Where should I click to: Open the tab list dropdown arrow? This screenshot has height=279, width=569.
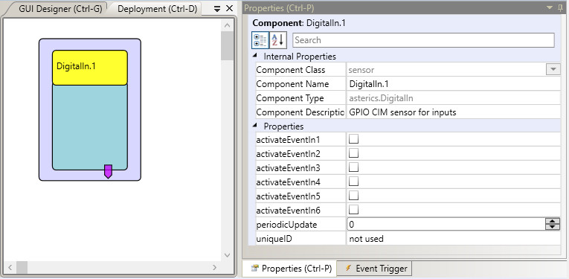[217, 9]
